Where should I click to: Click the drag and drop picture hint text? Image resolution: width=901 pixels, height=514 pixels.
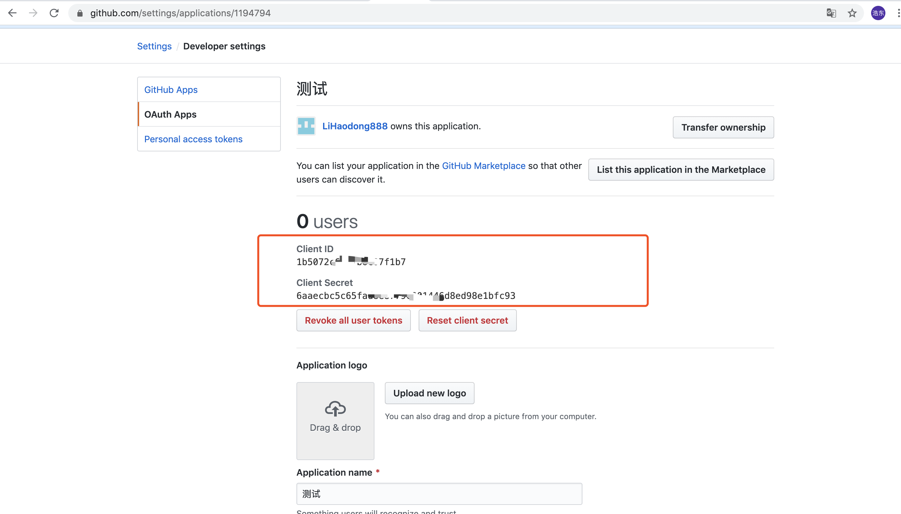(490, 417)
